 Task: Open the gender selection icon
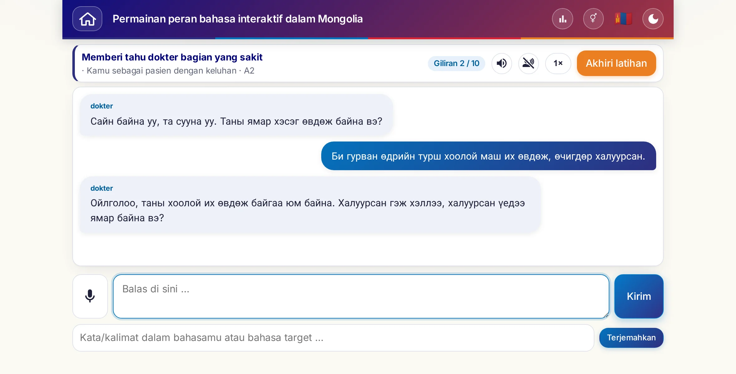tap(593, 19)
